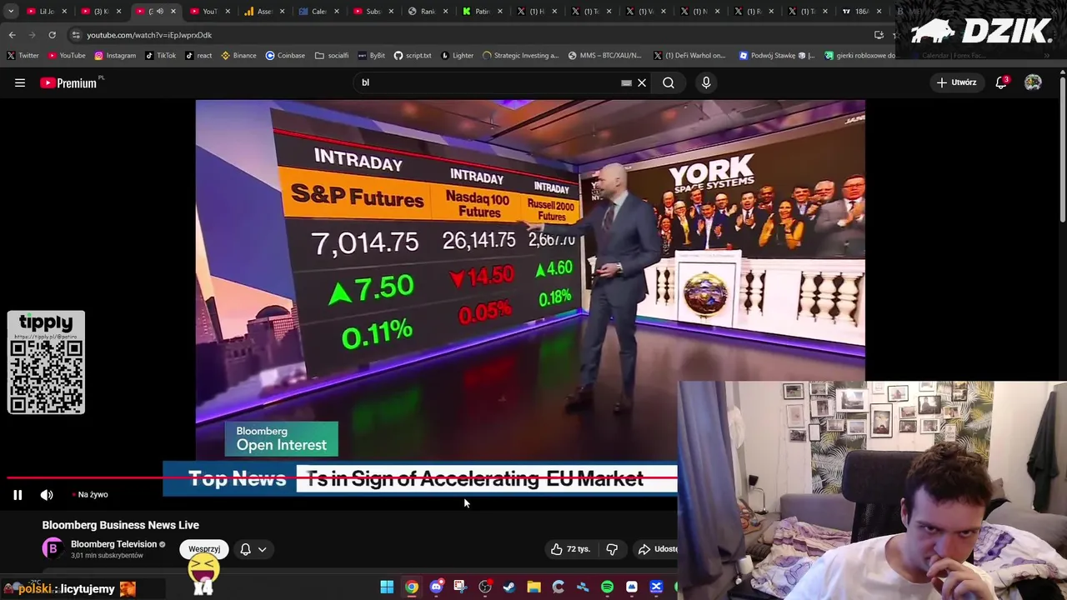Image resolution: width=1067 pixels, height=600 pixels.
Task: Start voice search with microphone icon
Action: (x=706, y=82)
